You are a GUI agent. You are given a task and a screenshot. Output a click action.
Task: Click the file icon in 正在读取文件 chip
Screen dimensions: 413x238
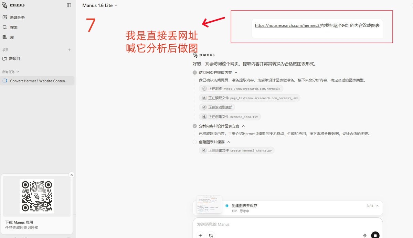[x=204, y=98]
